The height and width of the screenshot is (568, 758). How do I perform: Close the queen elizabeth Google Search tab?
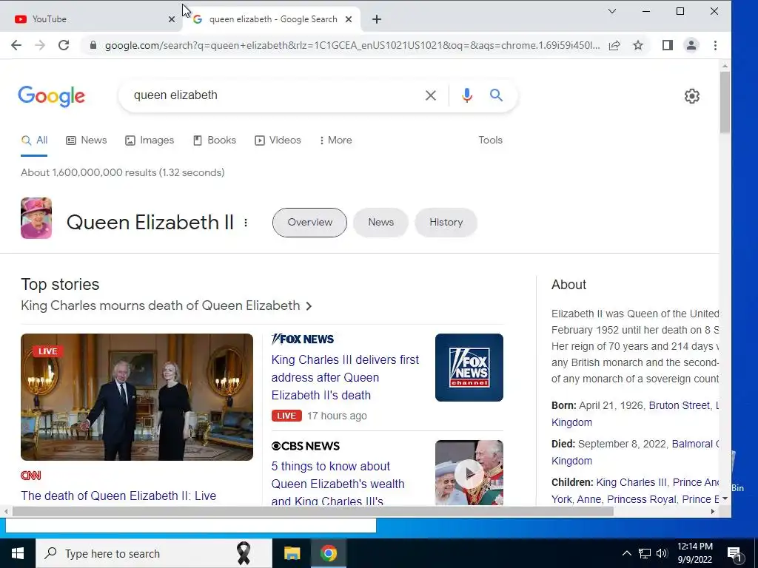click(x=349, y=19)
